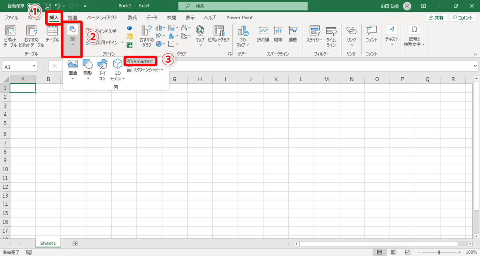Screen dimensions: 480x256
Task: Insert a map chart (マップ)
Action: click(x=200, y=36)
